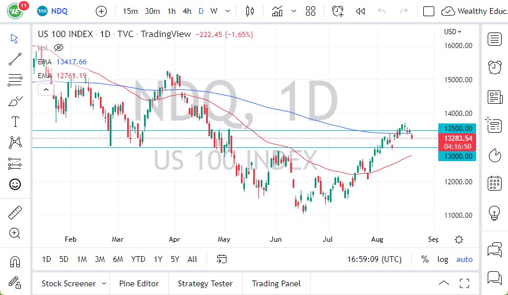Set the date range to YTD
Screen dimensions: 508x295
click(x=138, y=259)
